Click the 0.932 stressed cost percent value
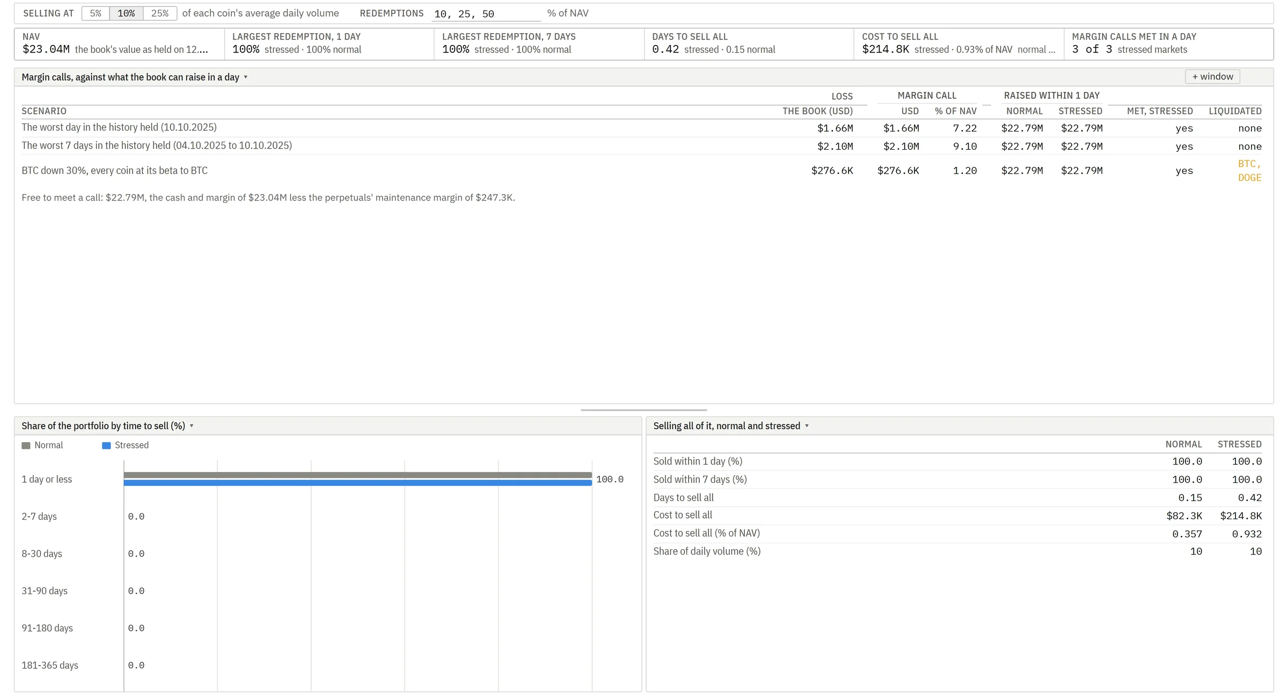Screen dimensions: 1288x694 coord(1247,534)
